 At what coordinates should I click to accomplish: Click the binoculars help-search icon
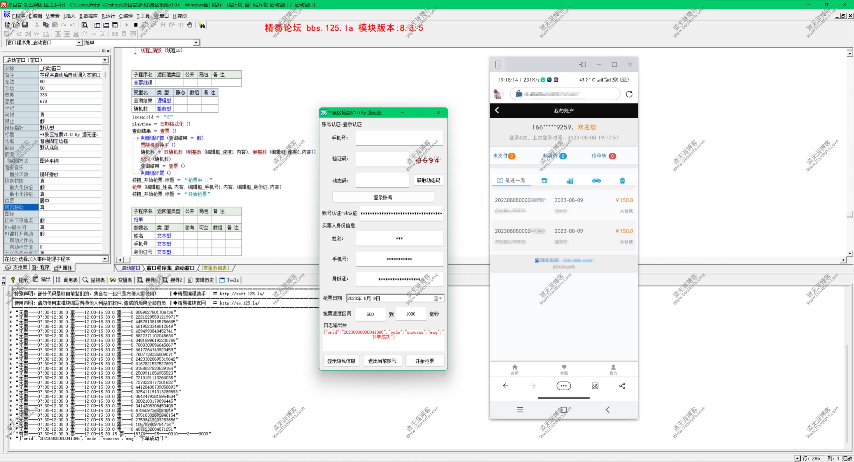point(202,25)
